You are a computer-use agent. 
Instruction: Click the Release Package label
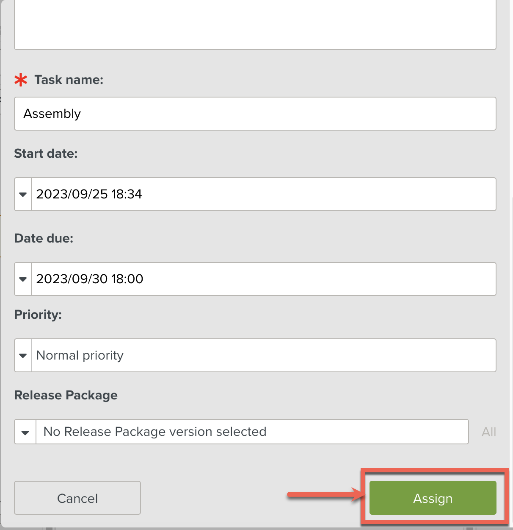pyautogui.click(x=66, y=395)
